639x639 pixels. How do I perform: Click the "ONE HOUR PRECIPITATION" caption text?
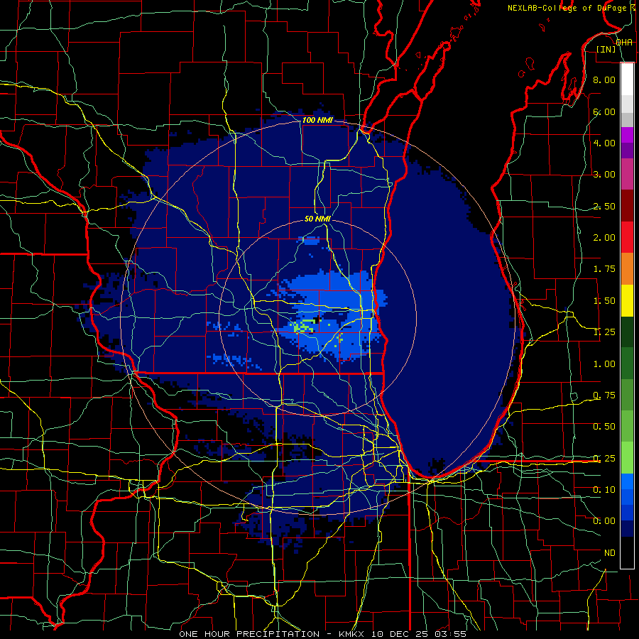[x=249, y=634]
